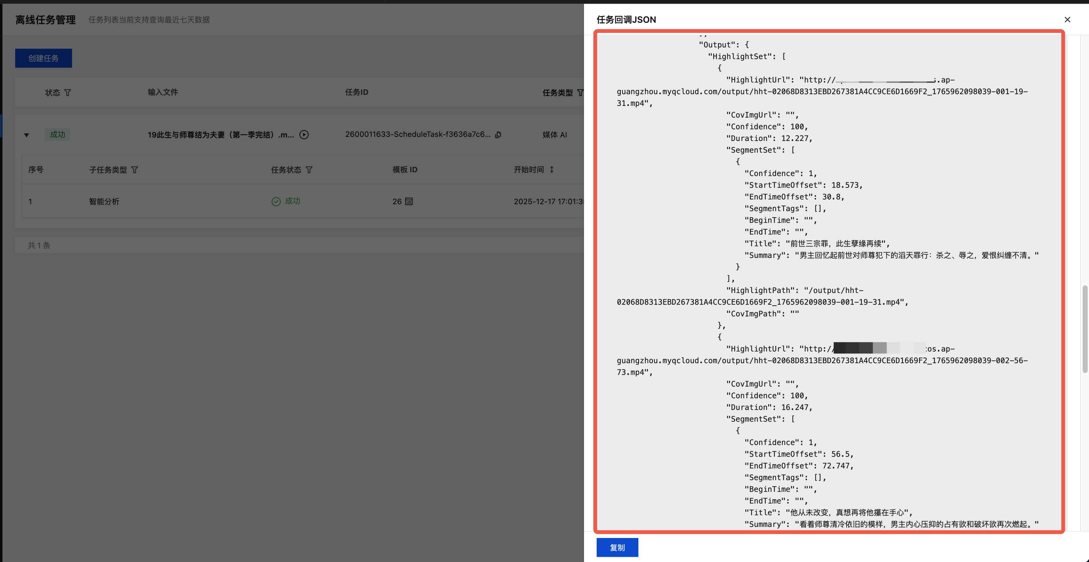Close the task callback JSON panel
Viewport: 1089px width, 562px height.
coord(1067,20)
